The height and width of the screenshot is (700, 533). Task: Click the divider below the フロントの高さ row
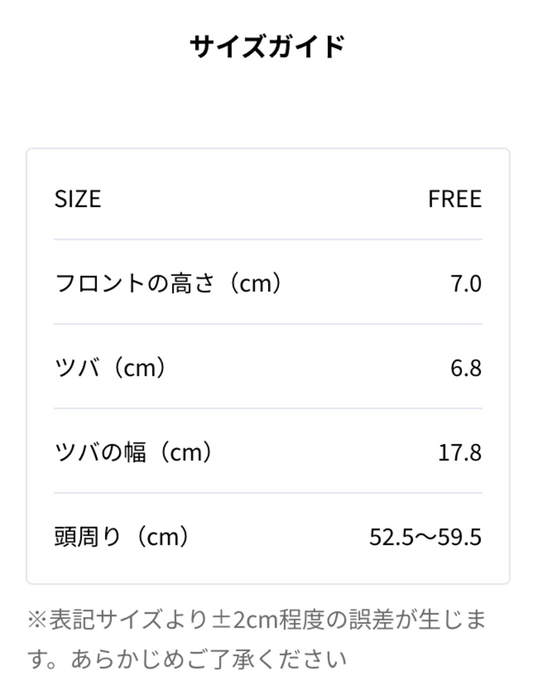point(268,324)
